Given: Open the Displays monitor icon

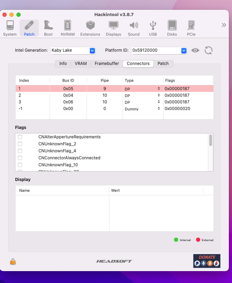Looking at the screenshot, I should [114, 25].
